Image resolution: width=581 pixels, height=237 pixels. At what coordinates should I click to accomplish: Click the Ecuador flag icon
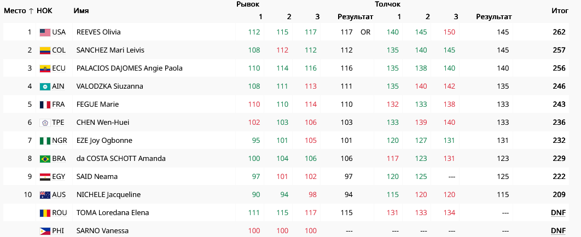coord(45,68)
